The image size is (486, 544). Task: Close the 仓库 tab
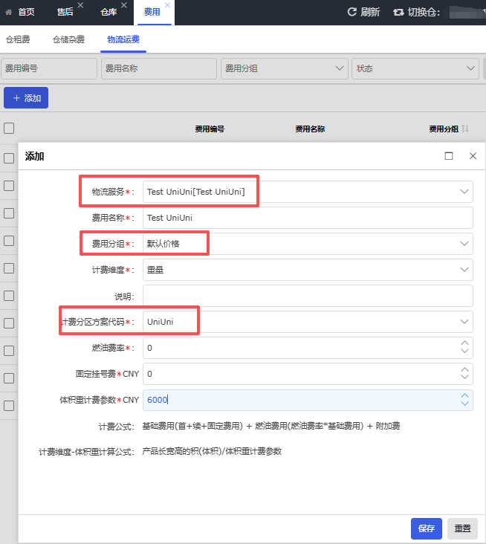click(x=123, y=6)
